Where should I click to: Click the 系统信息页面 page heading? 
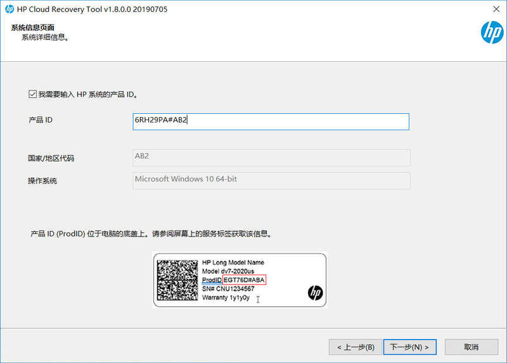(x=33, y=28)
